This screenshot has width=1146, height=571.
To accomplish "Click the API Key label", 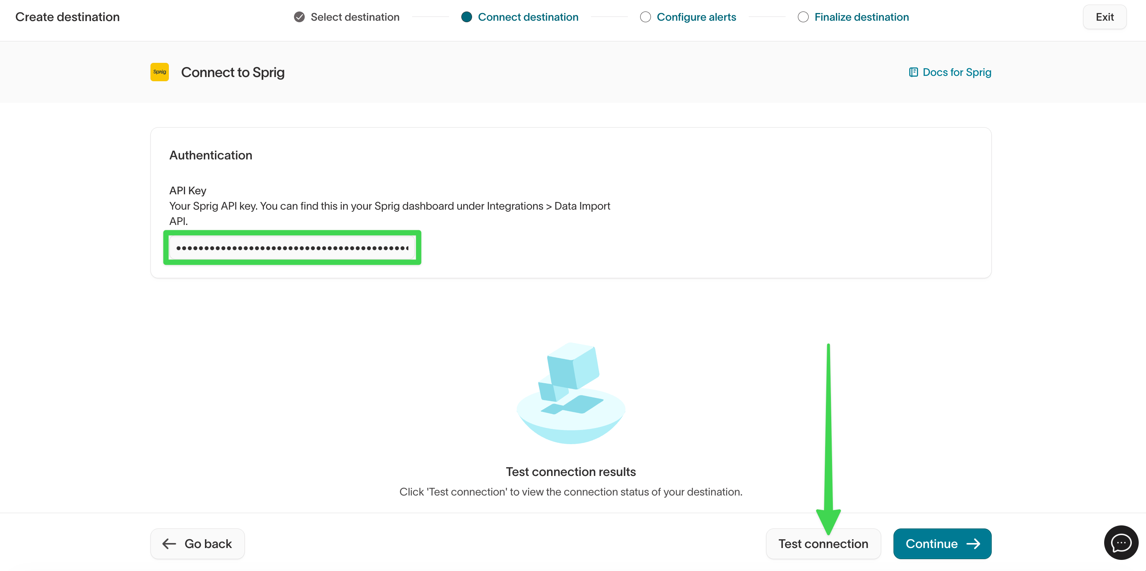I will tap(187, 190).
